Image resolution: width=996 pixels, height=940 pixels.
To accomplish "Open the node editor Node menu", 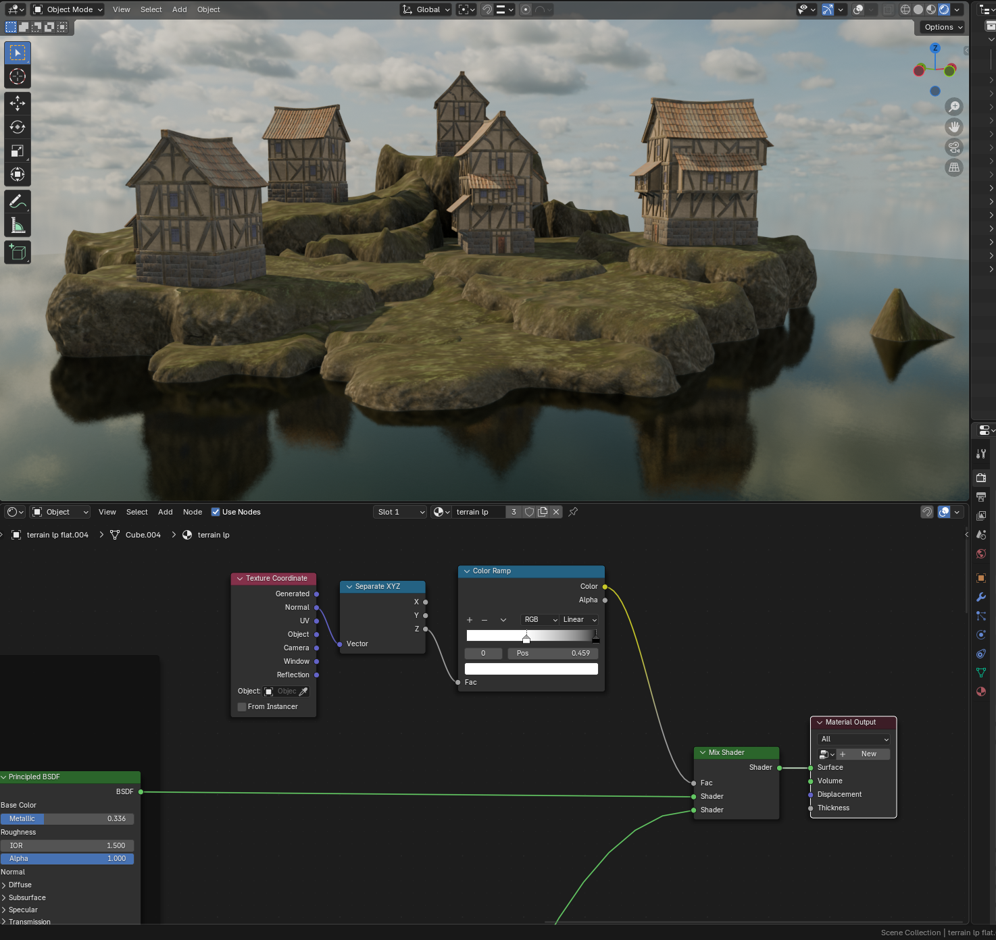I will point(193,512).
